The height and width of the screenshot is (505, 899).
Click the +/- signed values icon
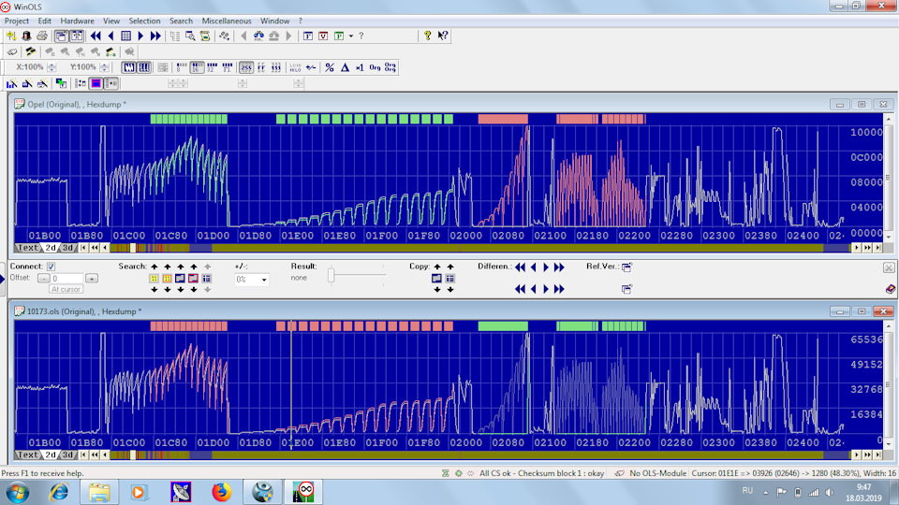310,67
